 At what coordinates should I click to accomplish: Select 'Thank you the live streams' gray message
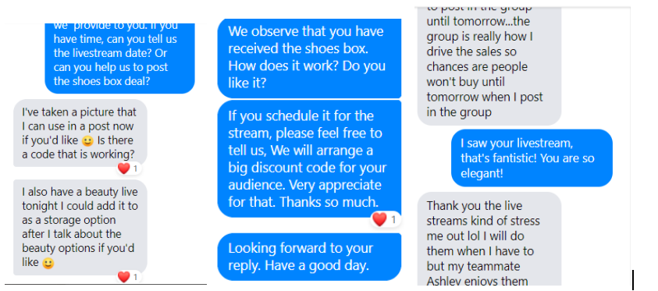(x=489, y=239)
